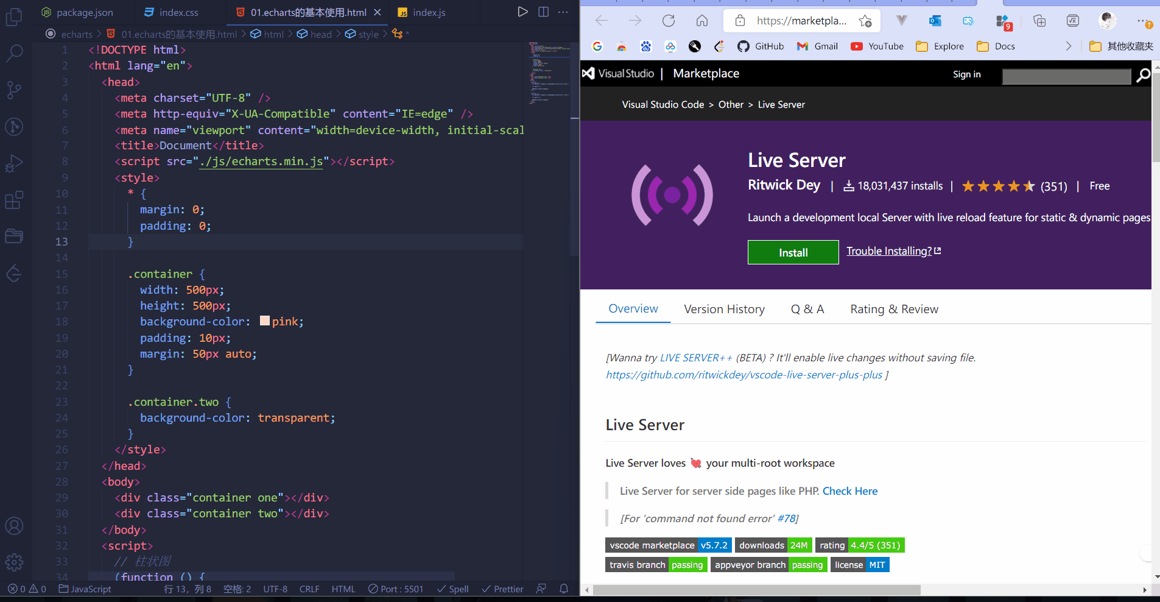Open the browser profile avatar

(x=1108, y=21)
